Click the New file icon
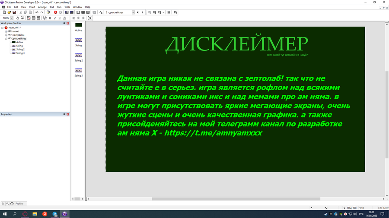Image resolution: width=389 pixels, height=218 pixels. coord(4,12)
